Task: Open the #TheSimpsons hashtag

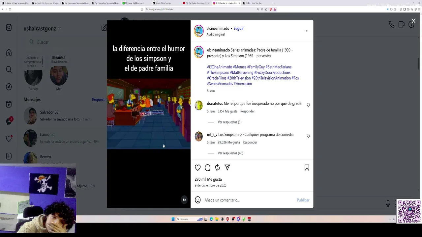Action: pyautogui.click(x=218, y=73)
